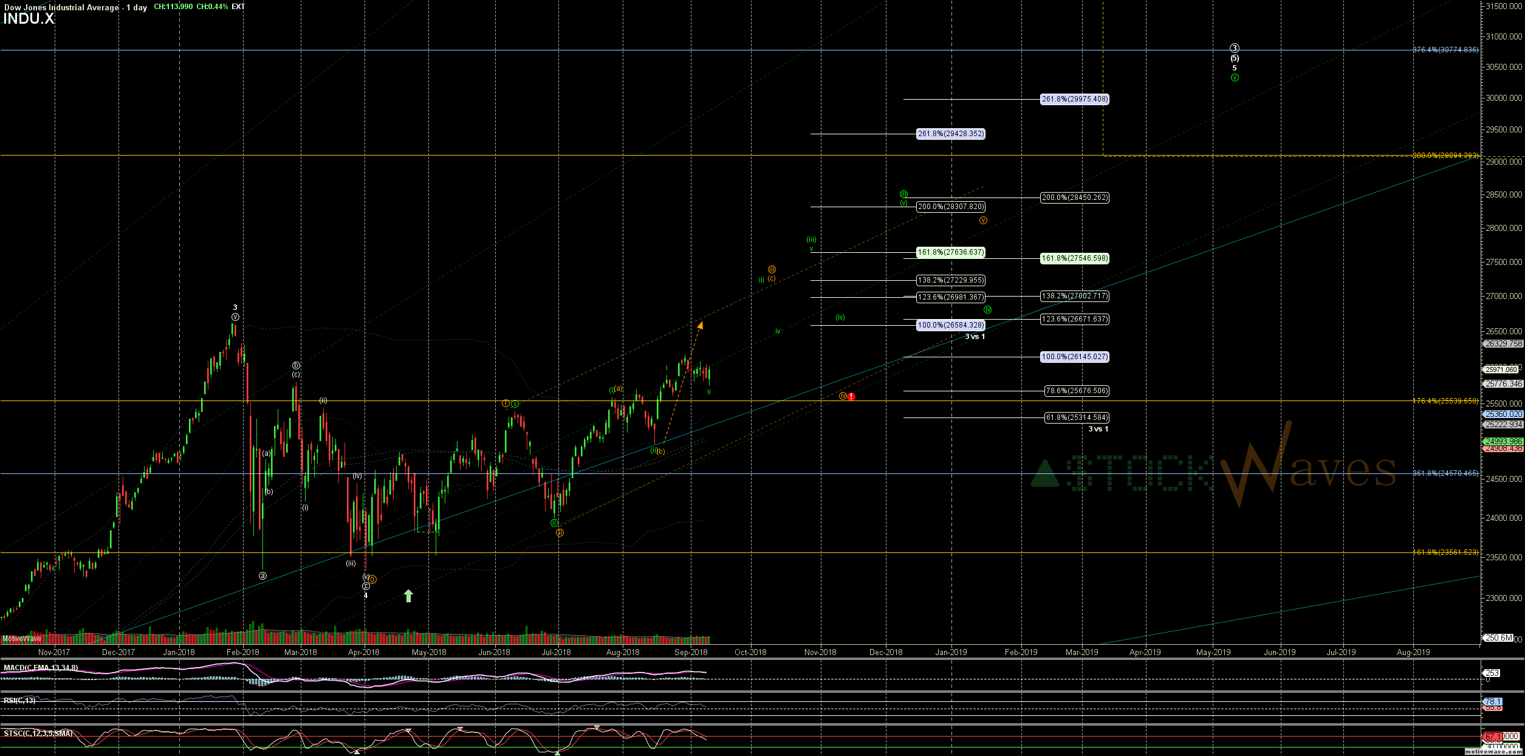Image resolution: width=1525 pixels, height=756 pixels.
Task: Click the RSI(C,13) indicator label
Action: click(19, 700)
